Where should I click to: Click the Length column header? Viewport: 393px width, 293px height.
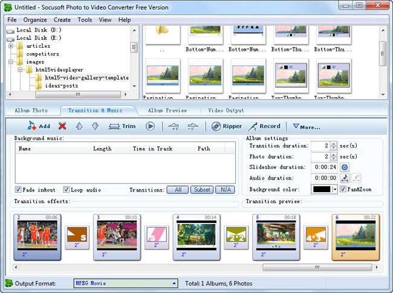110,149
